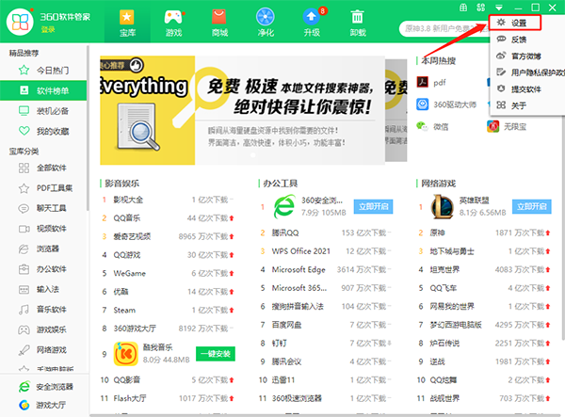The image size is (565, 417).
Task: Collapse the main menu dropdown arrow
Action: coord(500,8)
